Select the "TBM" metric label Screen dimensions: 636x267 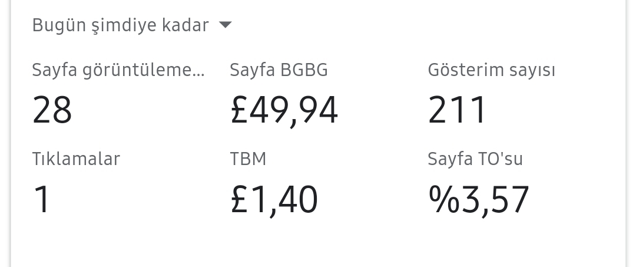coord(248,159)
